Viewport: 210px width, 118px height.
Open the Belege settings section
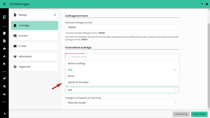tap(34, 15)
